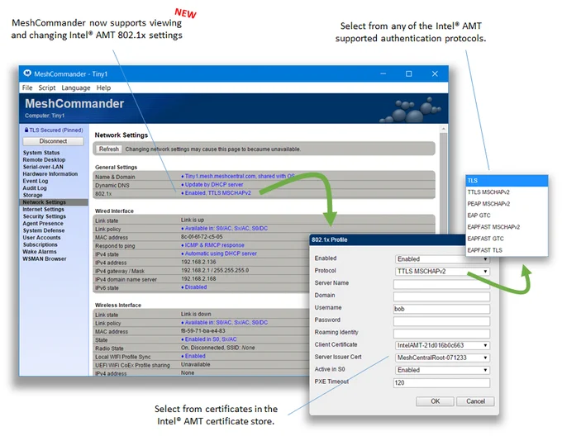The image size is (562, 436).
Task: Click the scroll-up arrow of the settings scrollbar
Action: (x=443, y=129)
